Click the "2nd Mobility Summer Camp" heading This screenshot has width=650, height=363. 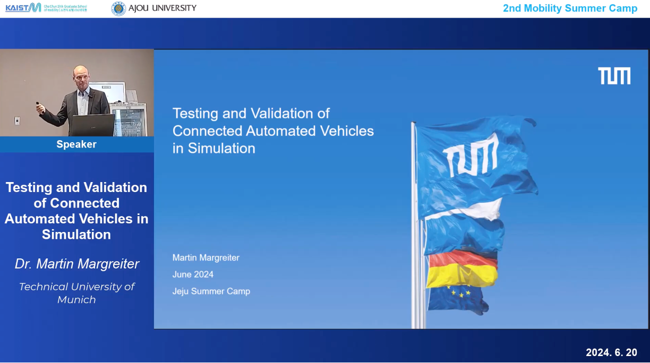[570, 8]
